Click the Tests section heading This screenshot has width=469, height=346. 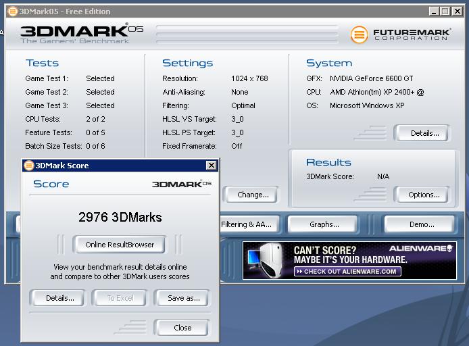[x=42, y=63]
